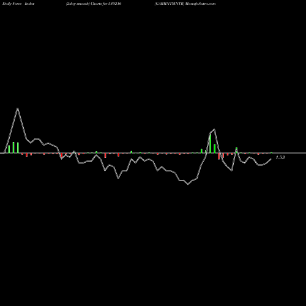Click the 1.53 value label
Image resolution: width=306 pixels, height=306 pixels.
pos(280,157)
